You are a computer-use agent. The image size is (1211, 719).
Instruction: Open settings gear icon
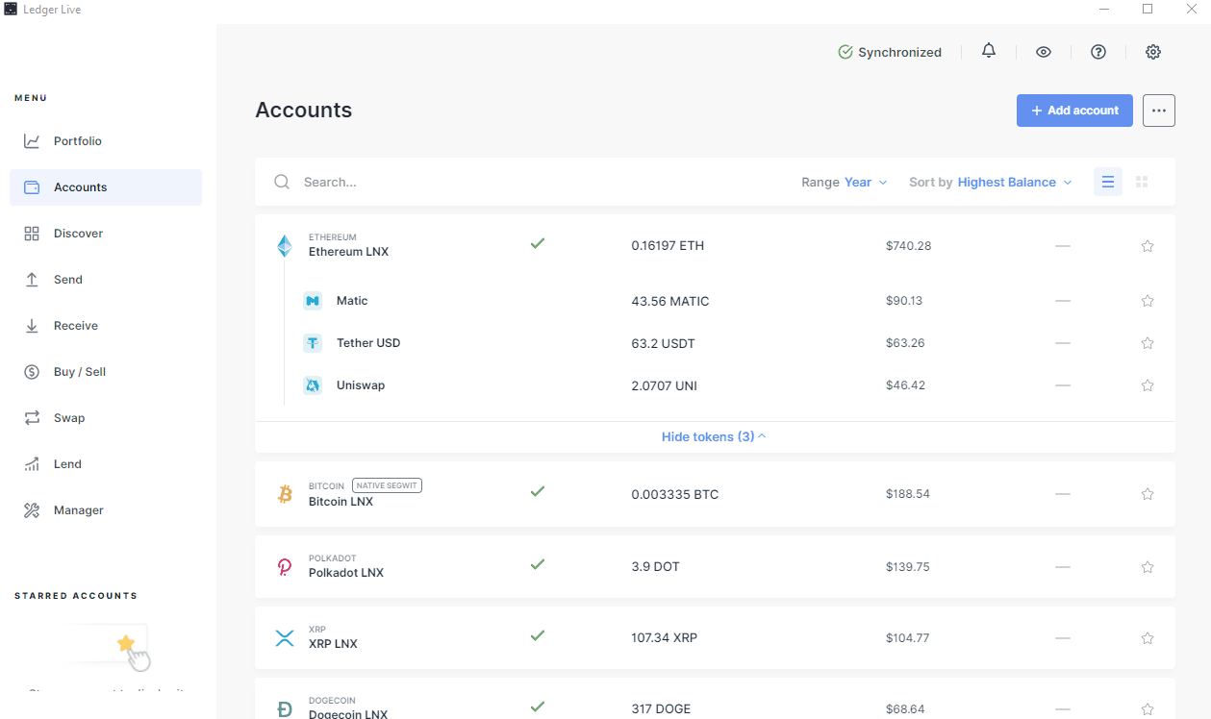click(x=1153, y=52)
